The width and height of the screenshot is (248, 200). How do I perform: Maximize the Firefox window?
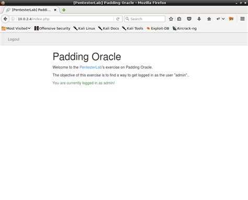(241, 3)
